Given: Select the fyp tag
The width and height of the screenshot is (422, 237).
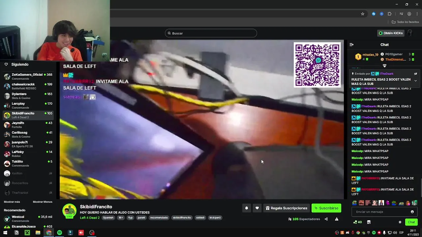Looking at the screenshot, I should (x=131, y=218).
